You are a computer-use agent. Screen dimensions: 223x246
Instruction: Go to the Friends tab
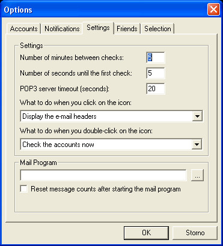pyautogui.click(x=127, y=29)
